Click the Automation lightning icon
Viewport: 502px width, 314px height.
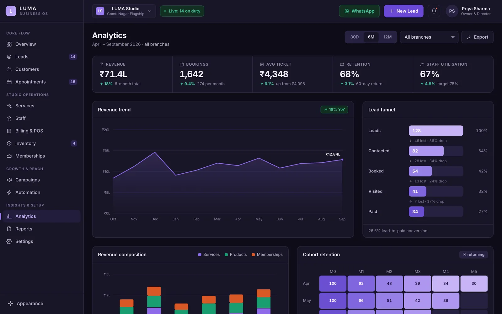tap(9, 192)
